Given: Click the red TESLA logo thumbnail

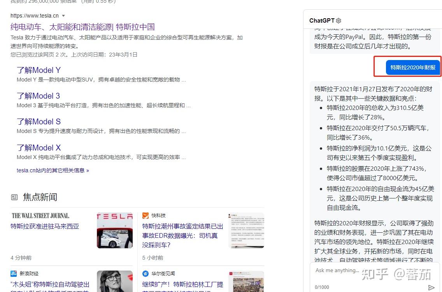Looking at the screenshot, I should click(114, 230).
